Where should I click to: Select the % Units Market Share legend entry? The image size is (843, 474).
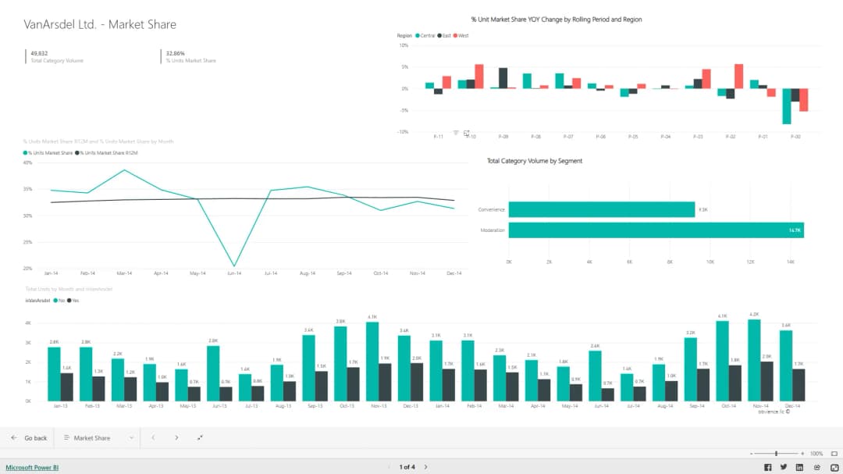click(48, 153)
